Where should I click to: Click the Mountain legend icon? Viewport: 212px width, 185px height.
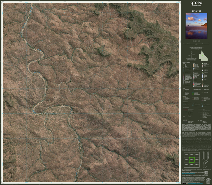pyautogui.click(x=203, y=81)
